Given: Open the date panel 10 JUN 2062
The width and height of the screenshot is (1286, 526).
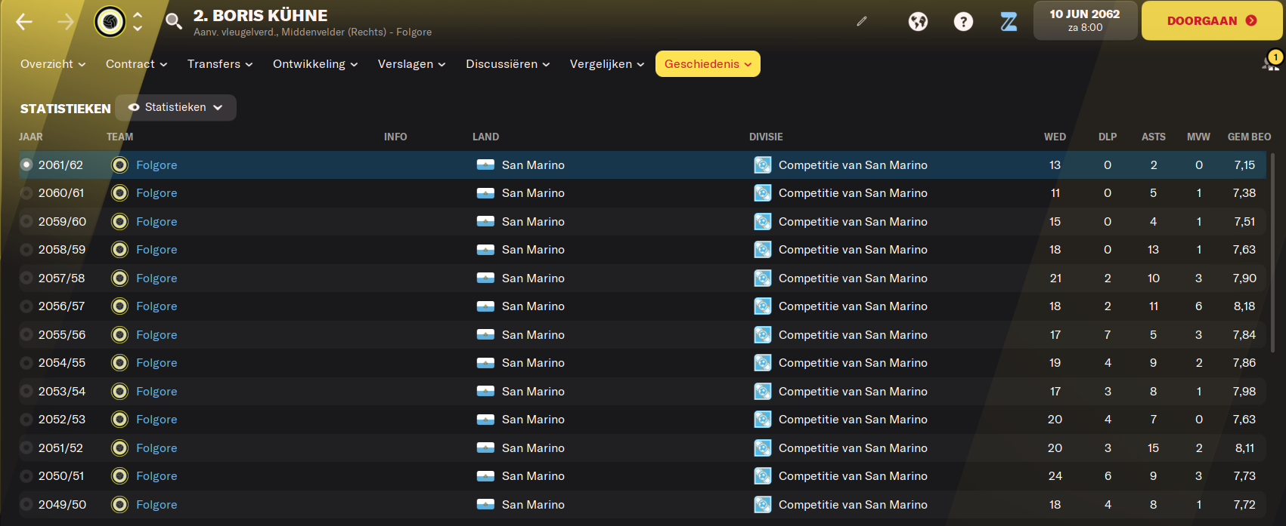Looking at the screenshot, I should (1085, 20).
